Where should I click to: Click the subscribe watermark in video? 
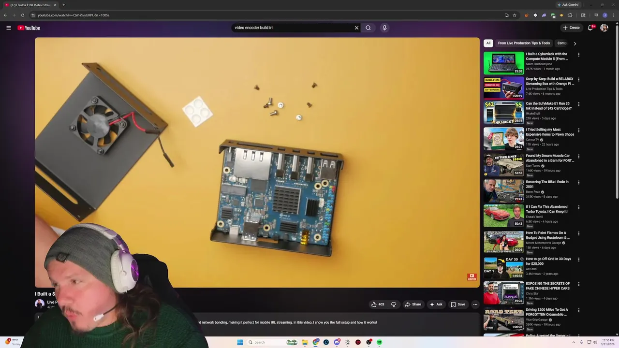pyautogui.click(x=472, y=277)
